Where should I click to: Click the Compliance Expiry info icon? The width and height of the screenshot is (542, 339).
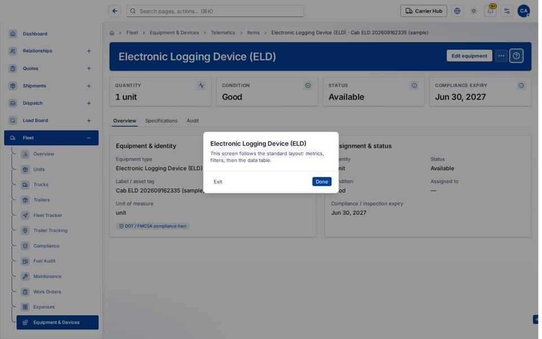click(521, 85)
